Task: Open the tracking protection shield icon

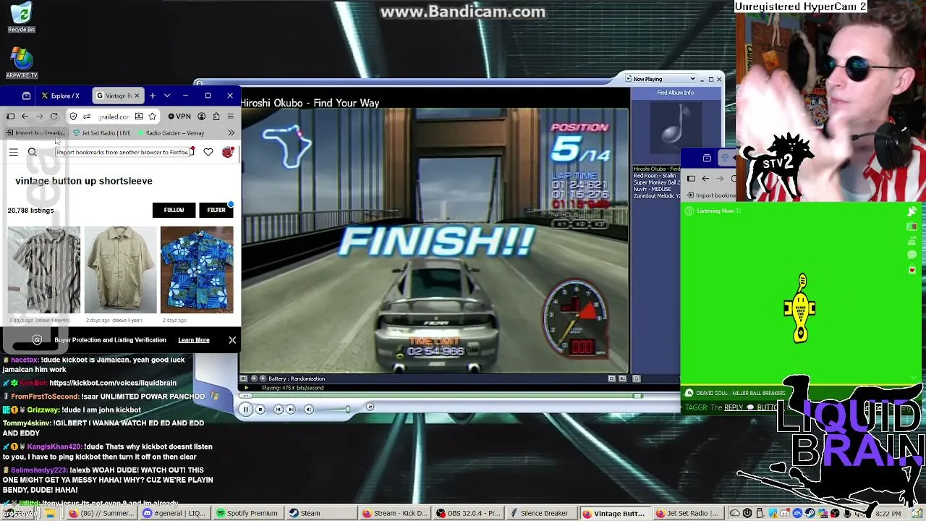Action: tap(73, 117)
